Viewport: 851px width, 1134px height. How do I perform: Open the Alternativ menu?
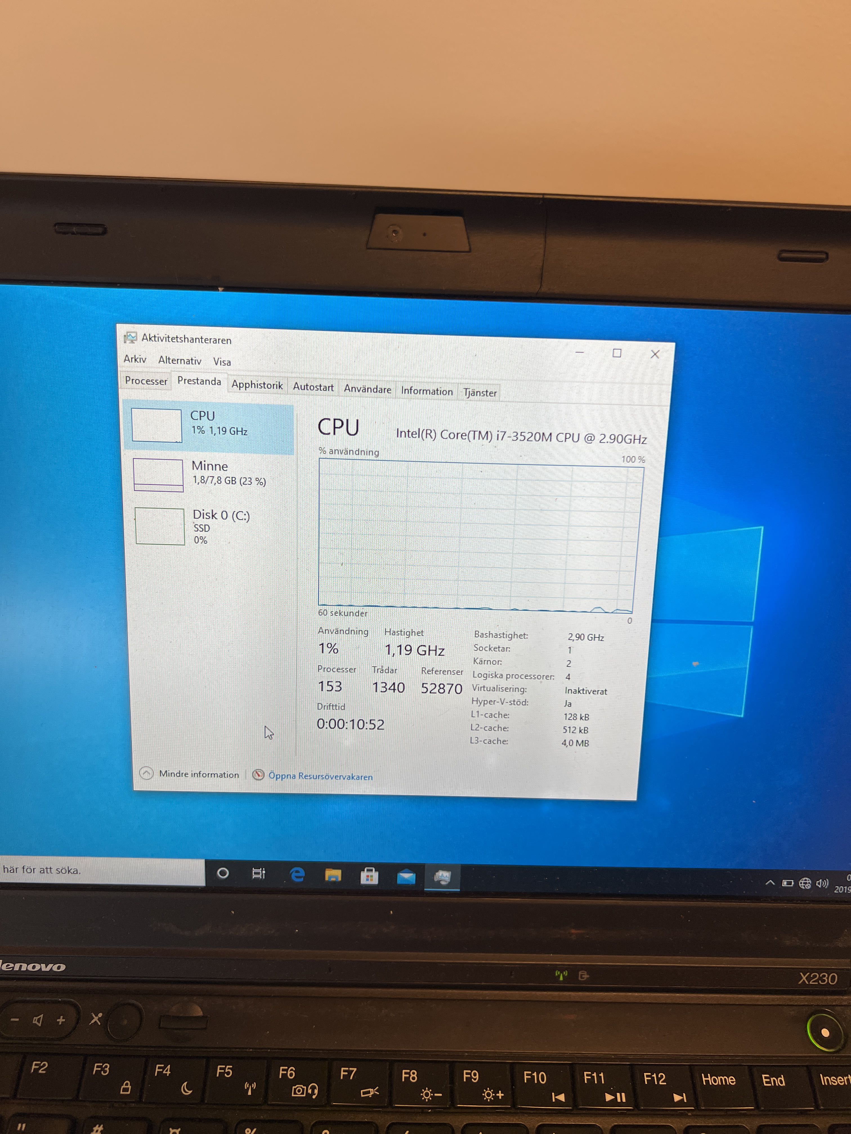point(180,360)
